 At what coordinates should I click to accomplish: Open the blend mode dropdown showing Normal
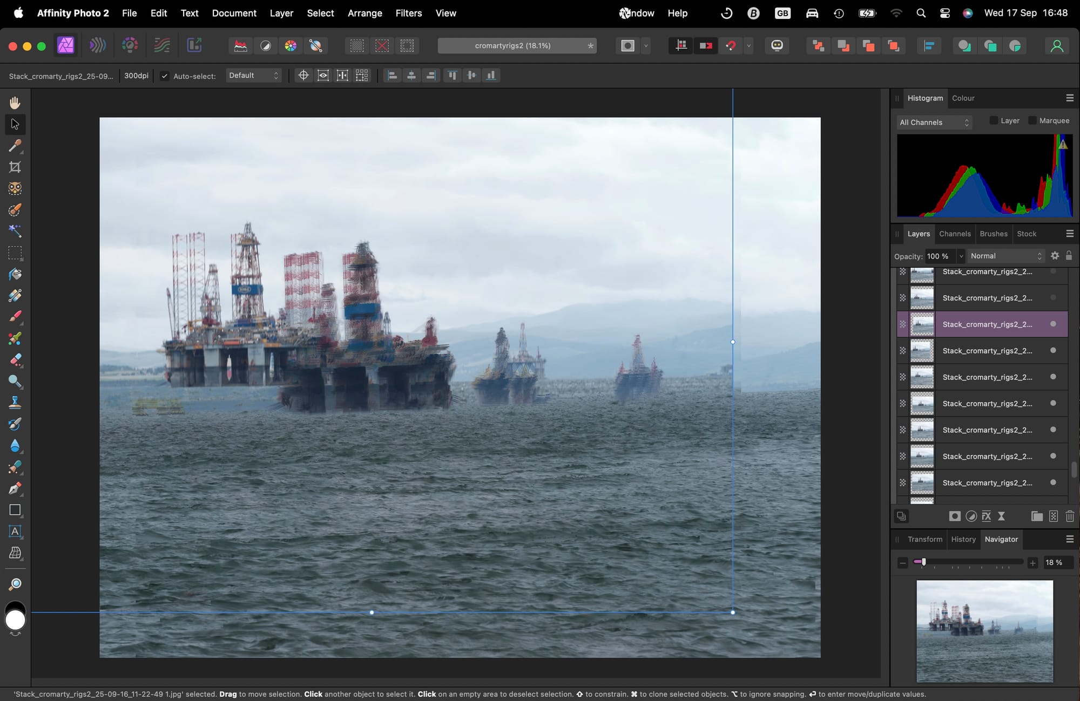pyautogui.click(x=1005, y=256)
